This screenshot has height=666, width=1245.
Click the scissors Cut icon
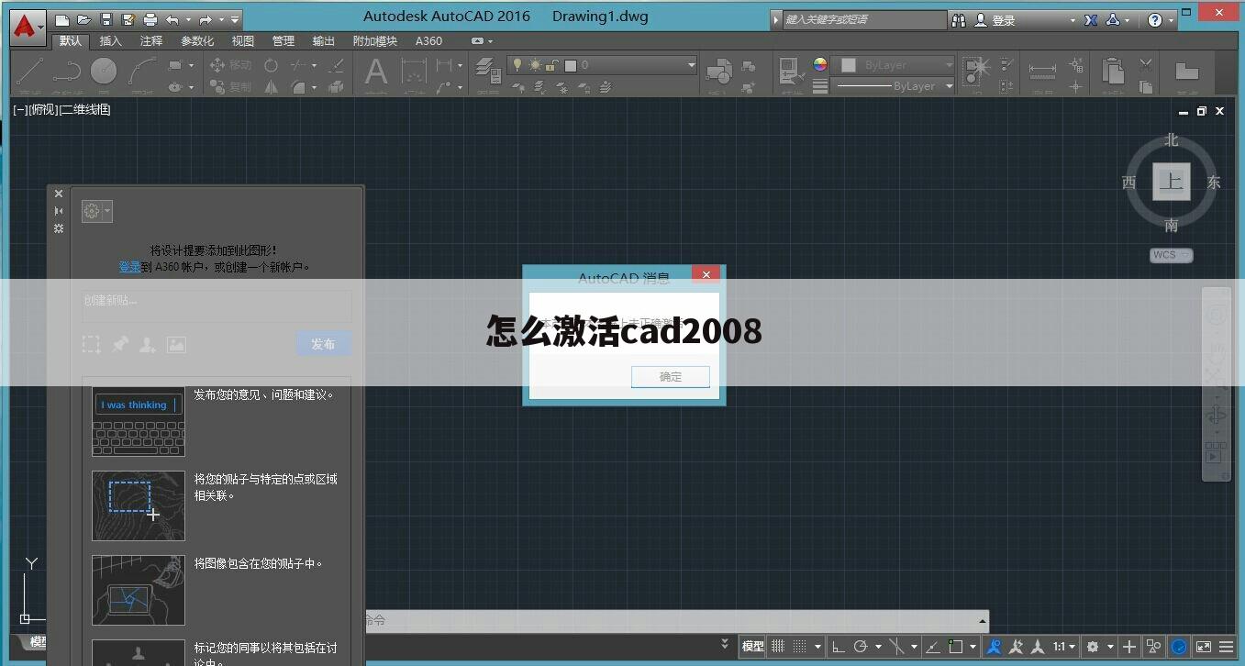pyautogui.click(x=1146, y=65)
